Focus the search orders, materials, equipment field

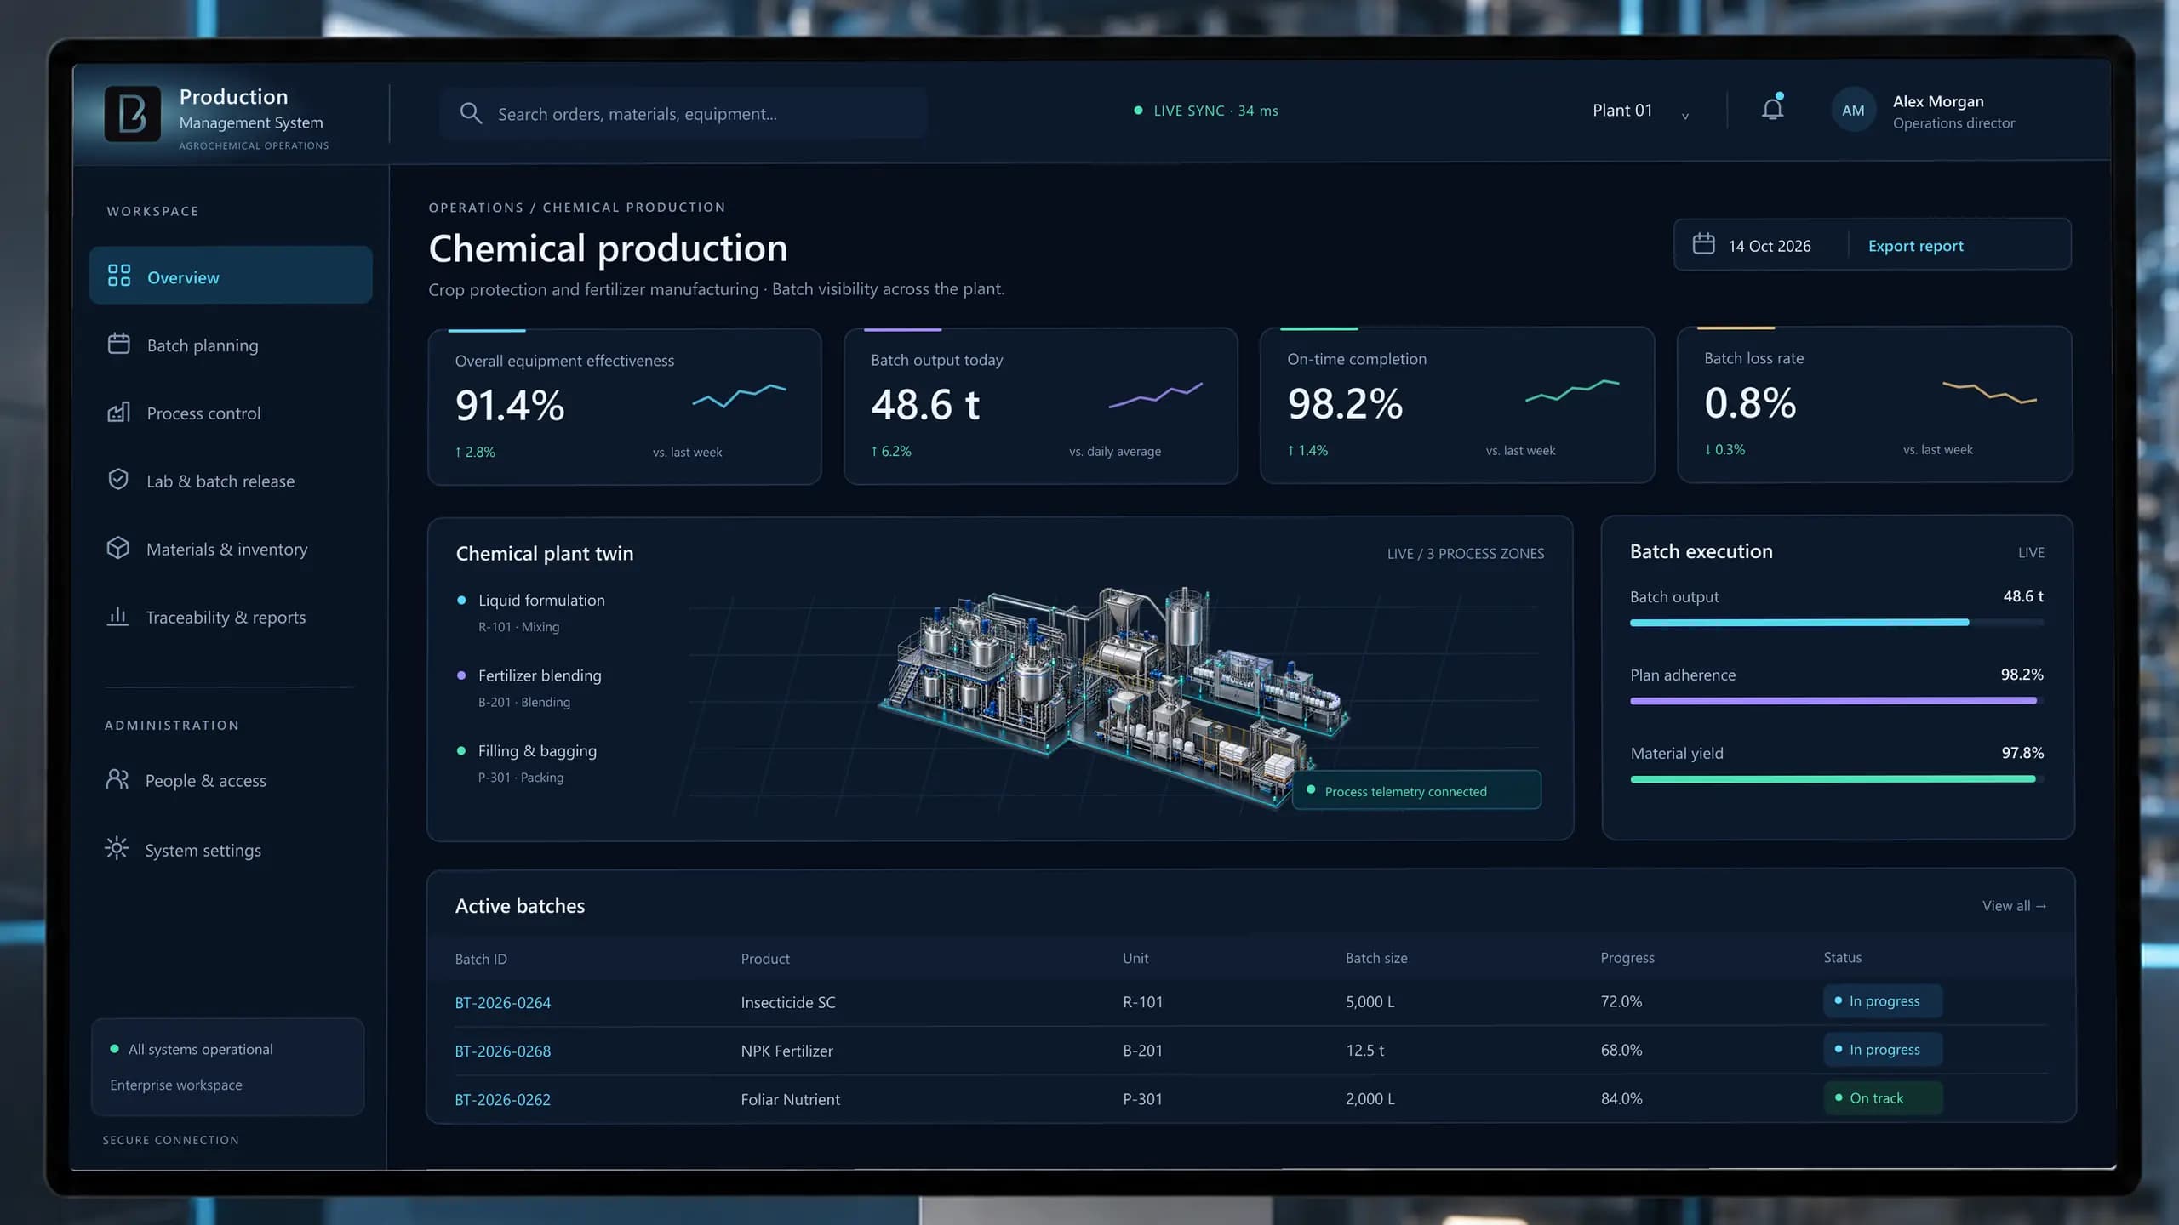click(x=683, y=113)
